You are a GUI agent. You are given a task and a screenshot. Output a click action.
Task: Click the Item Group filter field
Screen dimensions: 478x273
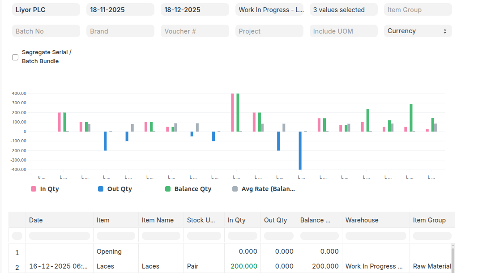[x=418, y=10]
